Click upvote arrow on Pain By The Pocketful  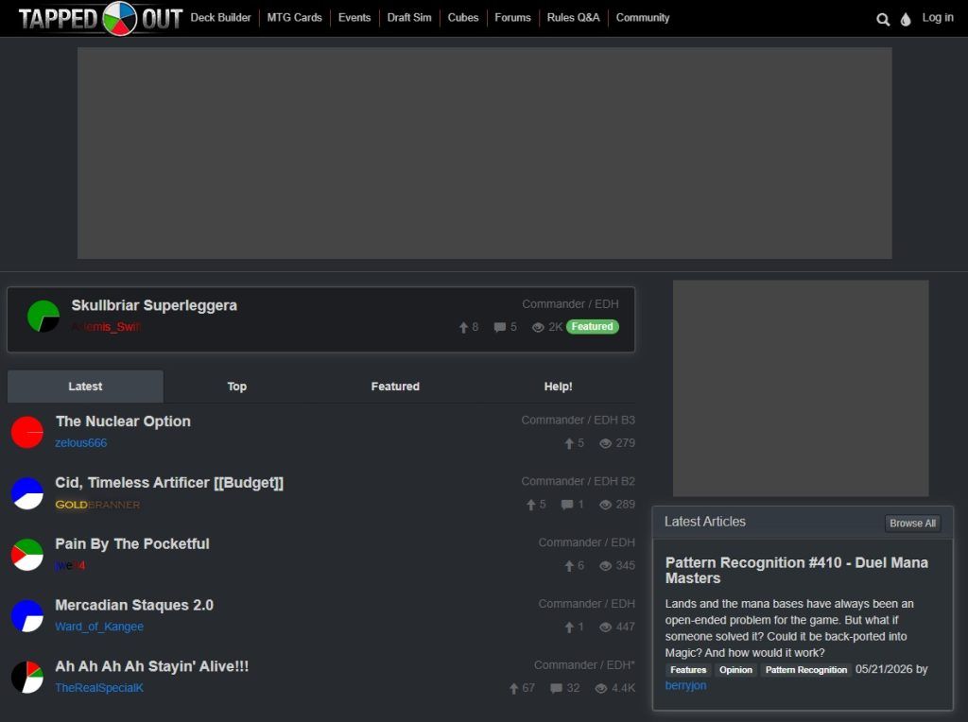click(569, 566)
